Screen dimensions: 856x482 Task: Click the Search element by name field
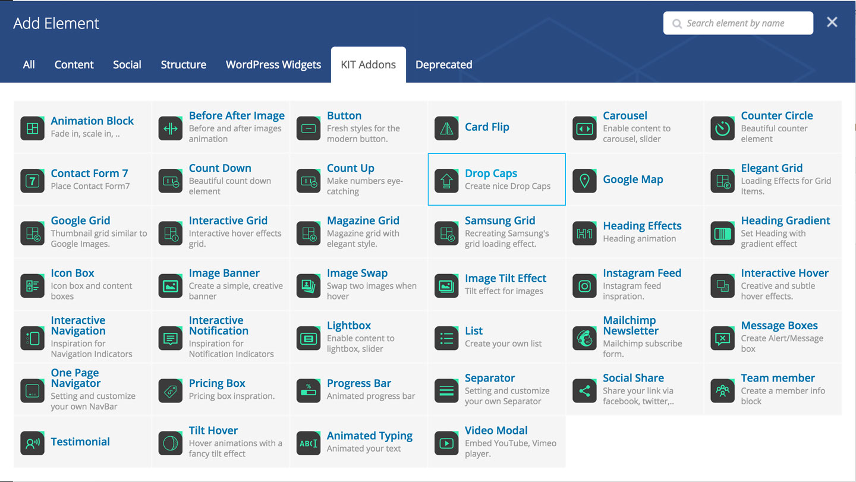pyautogui.click(x=738, y=23)
